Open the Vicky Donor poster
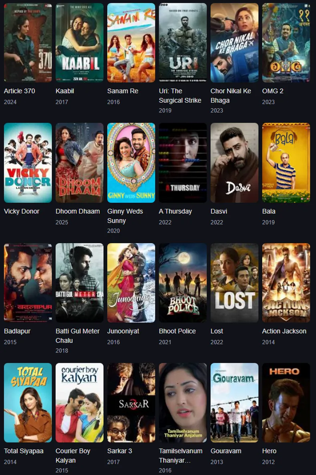 [28, 163]
